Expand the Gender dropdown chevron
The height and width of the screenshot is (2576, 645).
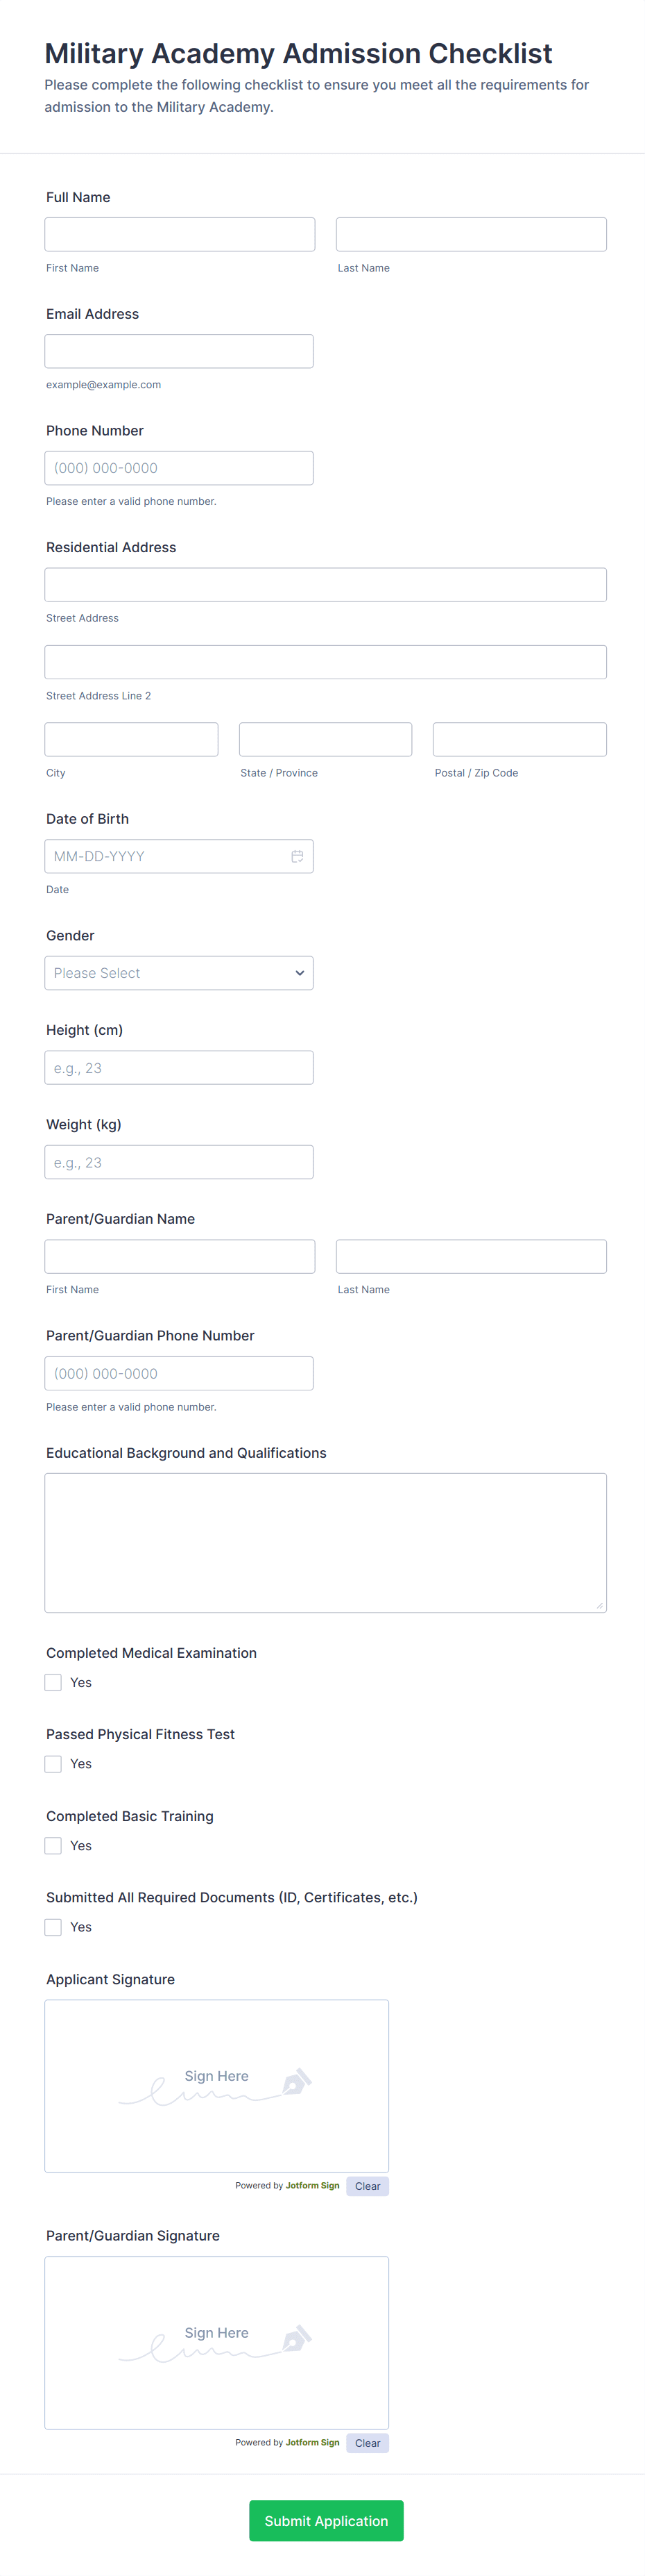click(x=298, y=972)
